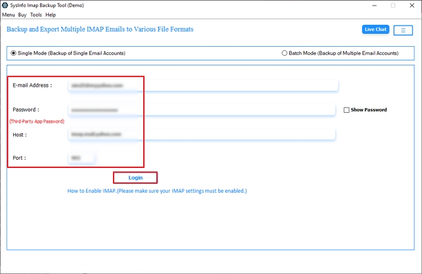Minimize the SysInfo window
This screenshot has height=274, width=422.
pyautogui.click(x=374, y=6)
